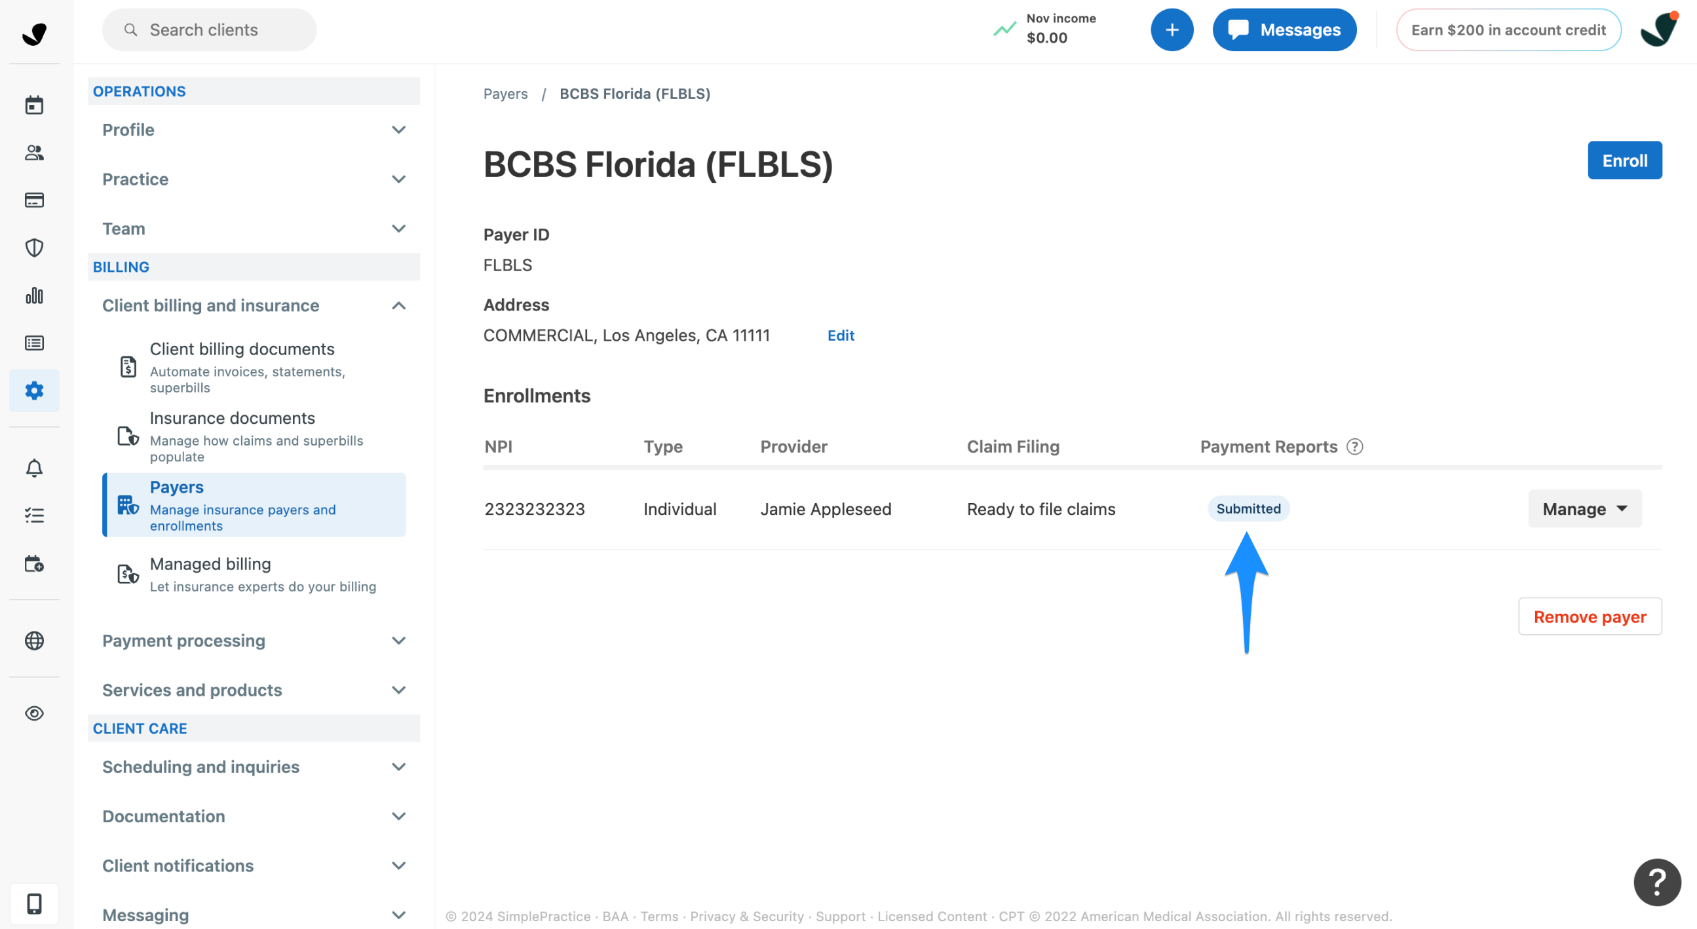This screenshot has height=929, width=1697.
Task: Open the BAA footer link
Action: pos(615,917)
